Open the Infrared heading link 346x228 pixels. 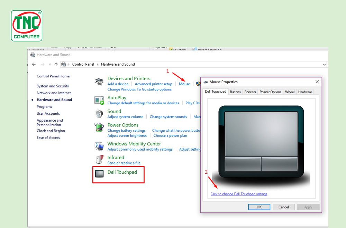(116, 158)
